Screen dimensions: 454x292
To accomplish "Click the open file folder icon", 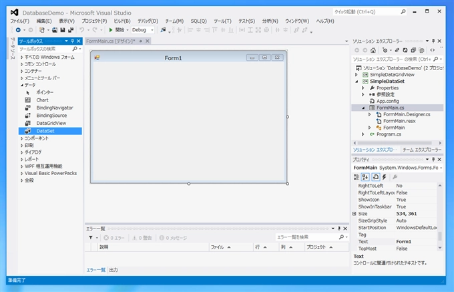I will (55, 30).
